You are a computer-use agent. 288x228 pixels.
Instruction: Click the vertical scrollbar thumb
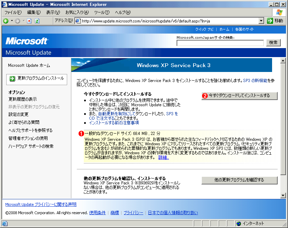(283, 119)
